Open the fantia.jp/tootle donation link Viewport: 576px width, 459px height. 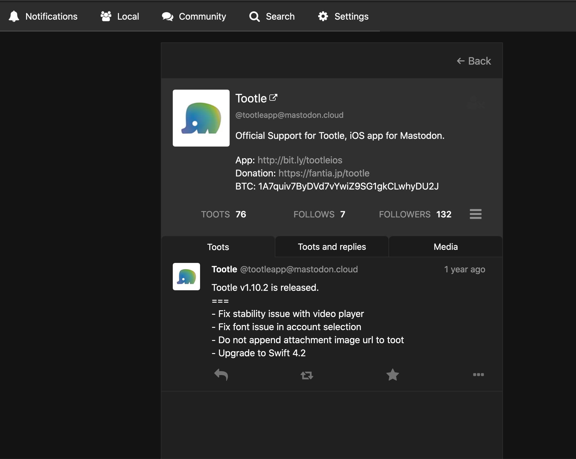click(324, 173)
